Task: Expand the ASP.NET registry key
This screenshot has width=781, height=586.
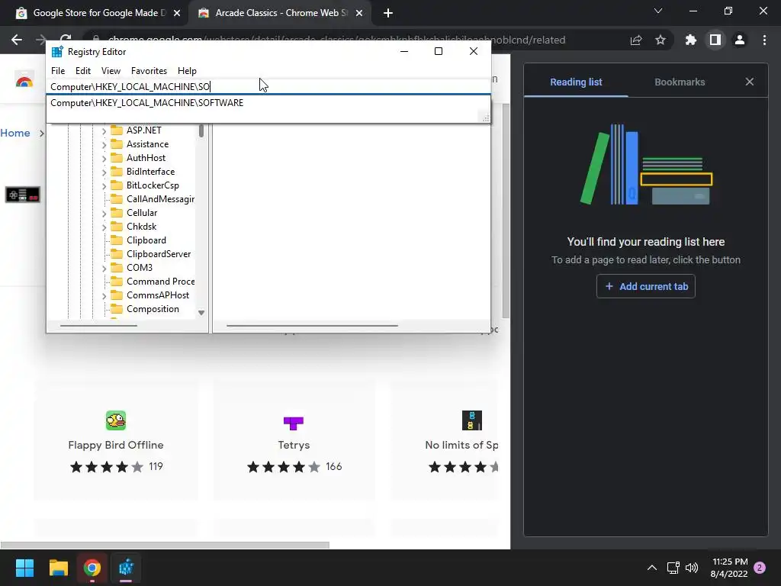Action: coord(104,130)
